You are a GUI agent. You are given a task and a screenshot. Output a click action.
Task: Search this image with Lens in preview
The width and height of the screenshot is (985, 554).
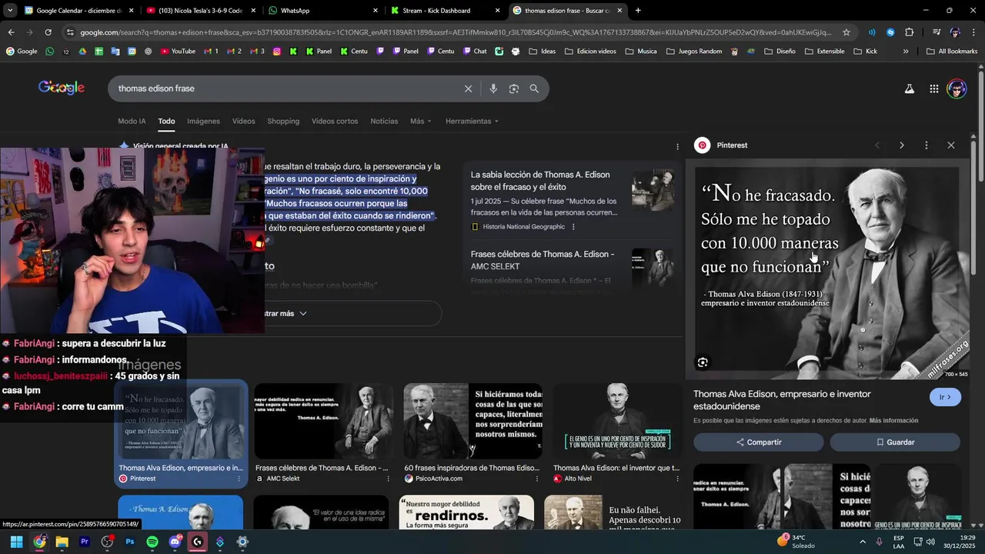coord(703,362)
